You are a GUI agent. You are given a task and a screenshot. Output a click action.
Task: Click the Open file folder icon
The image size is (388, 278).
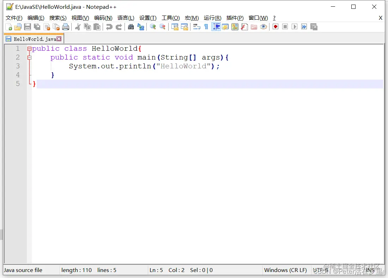pyautogui.click(x=18, y=27)
